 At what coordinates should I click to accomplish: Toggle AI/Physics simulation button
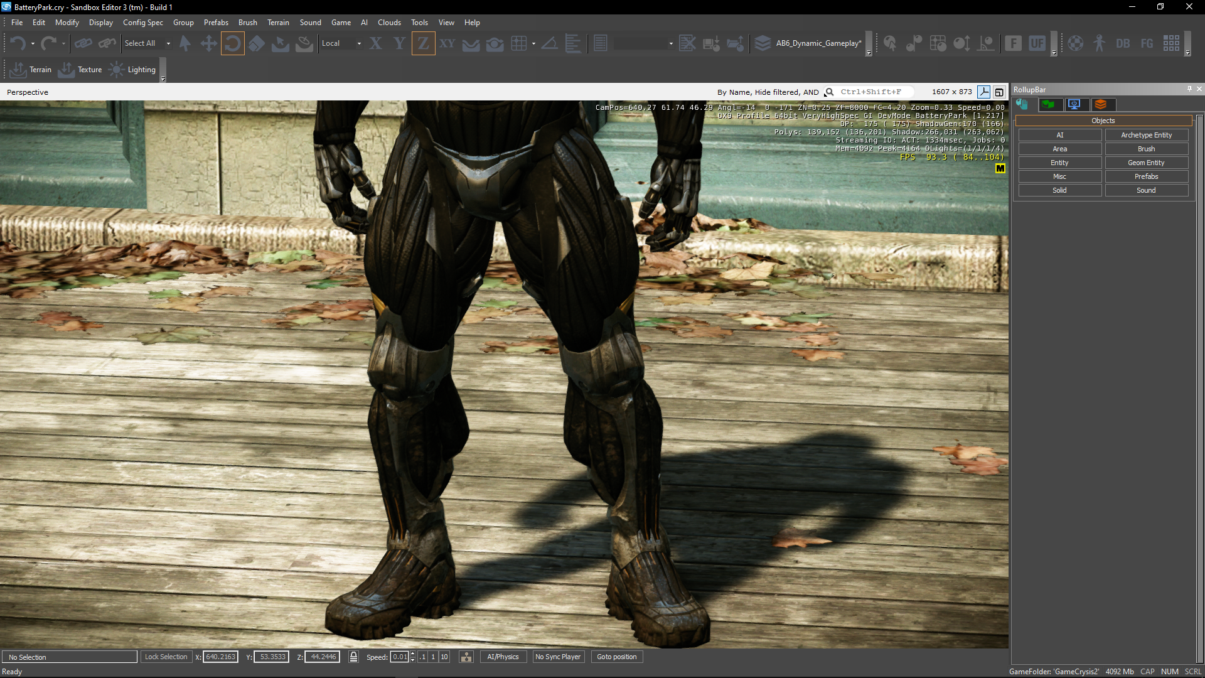[x=503, y=657]
